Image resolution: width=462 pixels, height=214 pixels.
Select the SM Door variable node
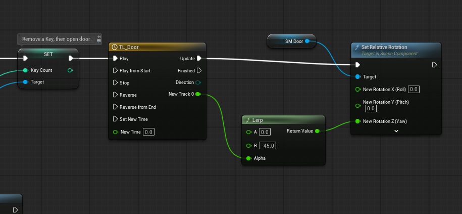(291, 41)
